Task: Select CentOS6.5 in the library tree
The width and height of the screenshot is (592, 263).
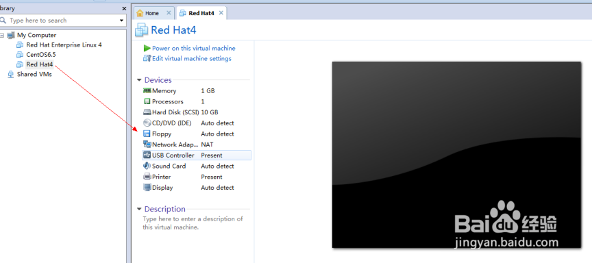Action: (41, 55)
